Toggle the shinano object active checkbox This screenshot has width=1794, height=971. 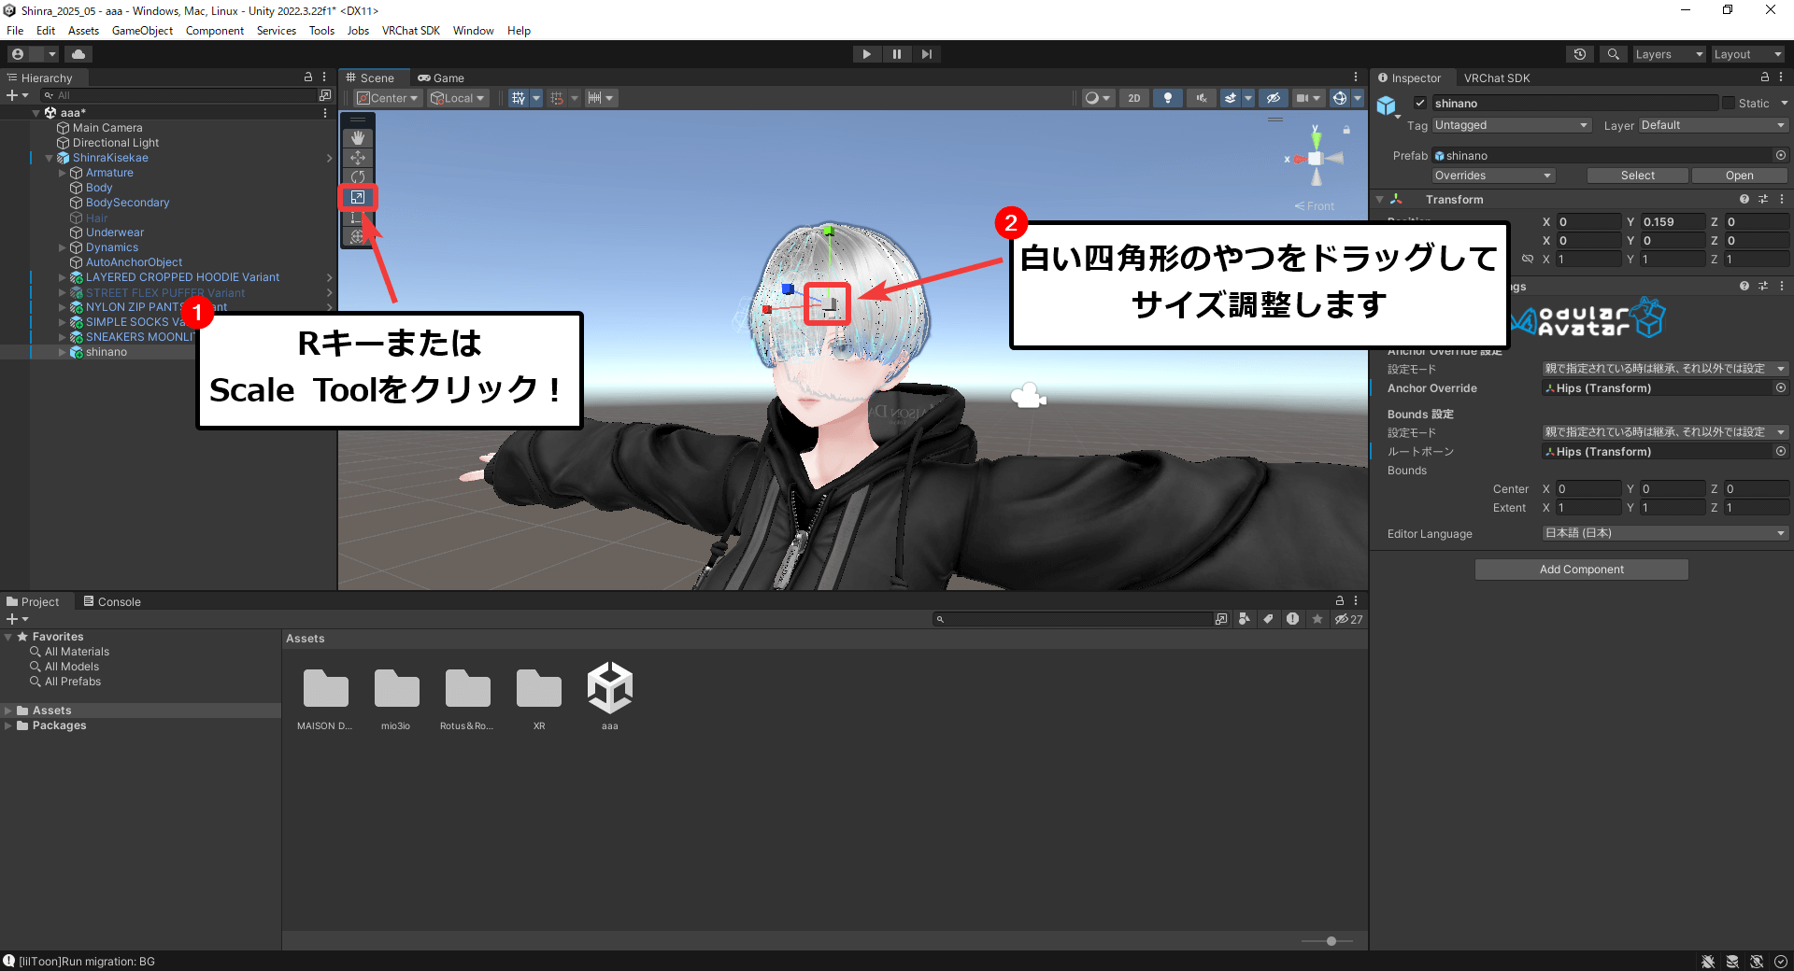(1420, 103)
